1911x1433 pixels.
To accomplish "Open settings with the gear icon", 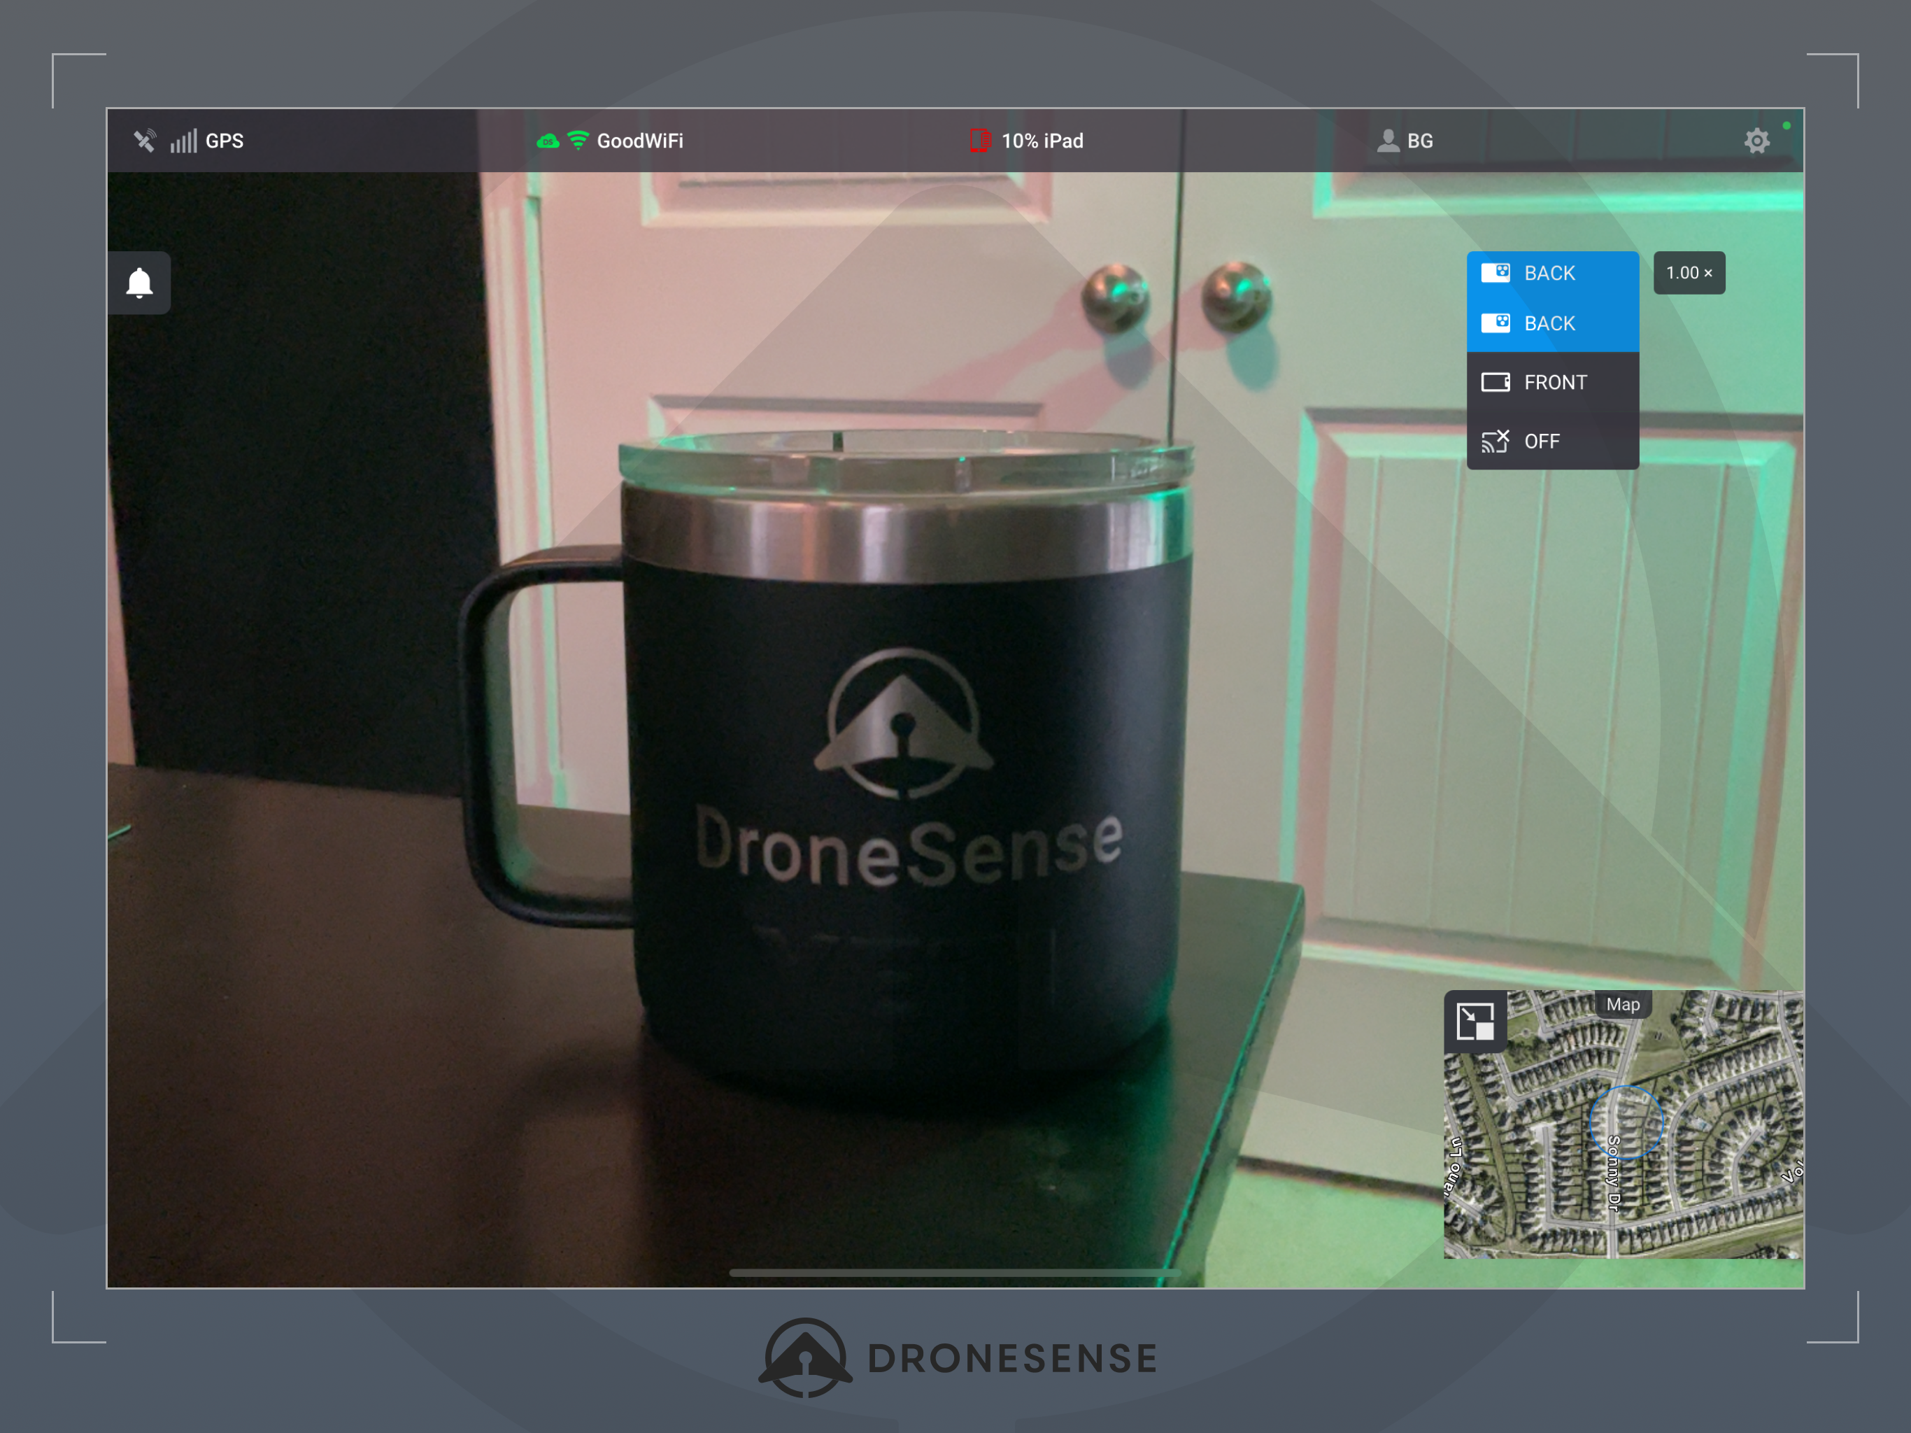I will (x=1756, y=141).
